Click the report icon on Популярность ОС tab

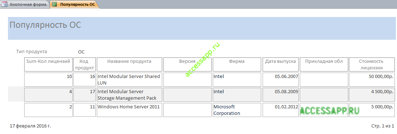(55, 4)
